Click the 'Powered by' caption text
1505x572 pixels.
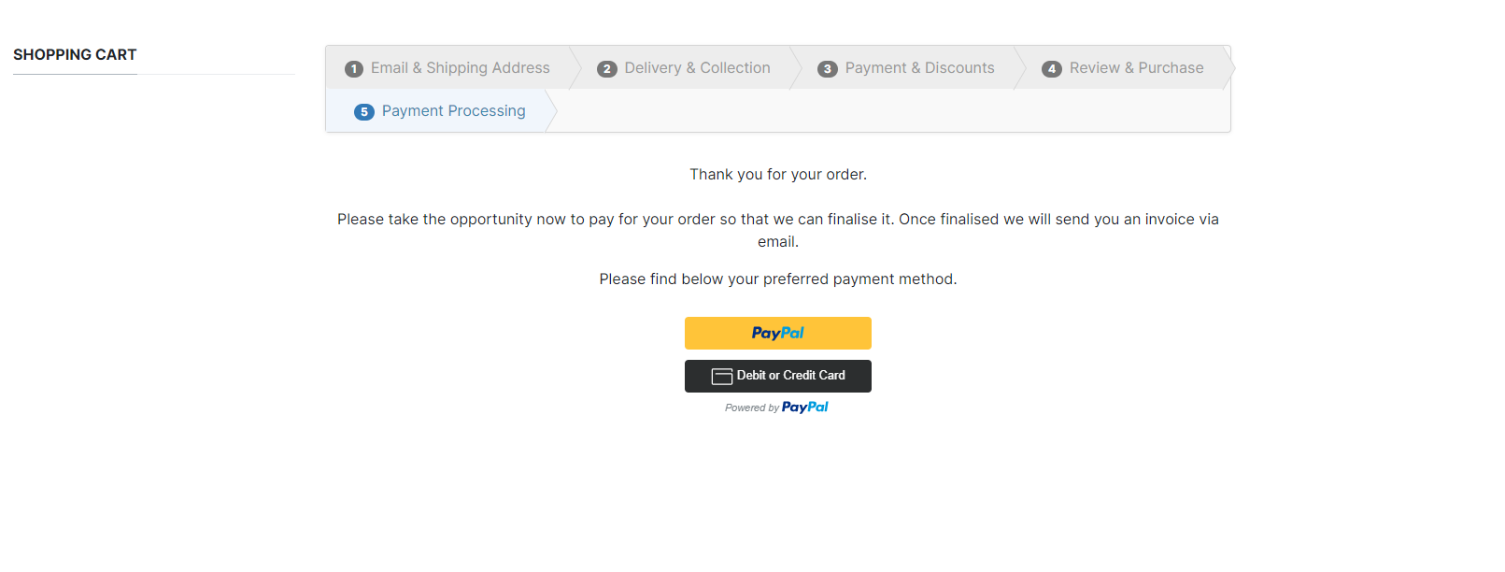pyautogui.click(x=751, y=408)
